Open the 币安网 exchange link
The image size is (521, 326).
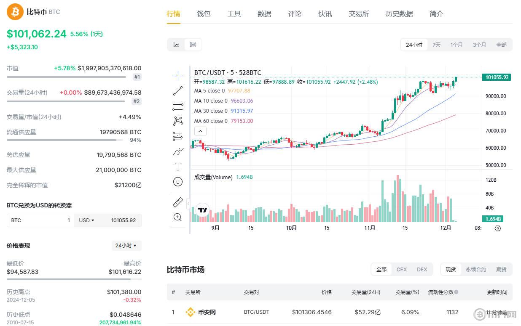click(x=207, y=312)
